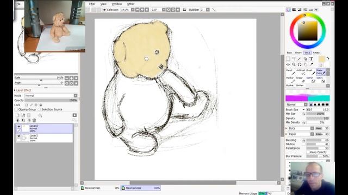Enable the Selection Source checkbox

pyautogui.click(x=39, y=109)
